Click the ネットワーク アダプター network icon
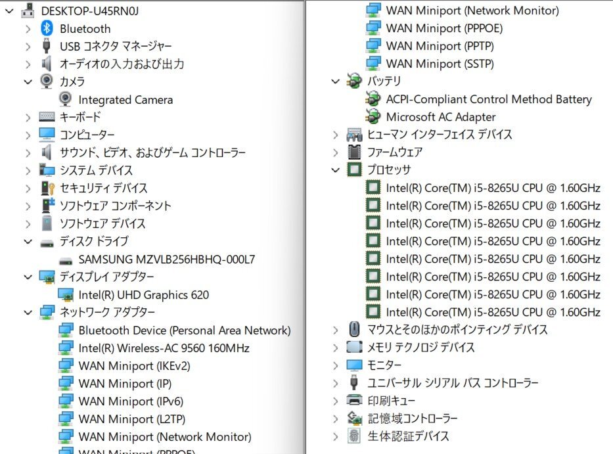 click(x=47, y=313)
